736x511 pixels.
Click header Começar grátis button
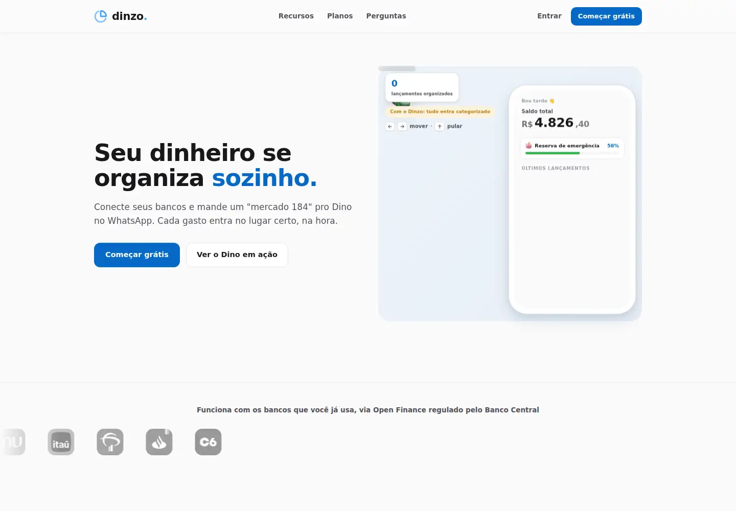pyautogui.click(x=606, y=16)
